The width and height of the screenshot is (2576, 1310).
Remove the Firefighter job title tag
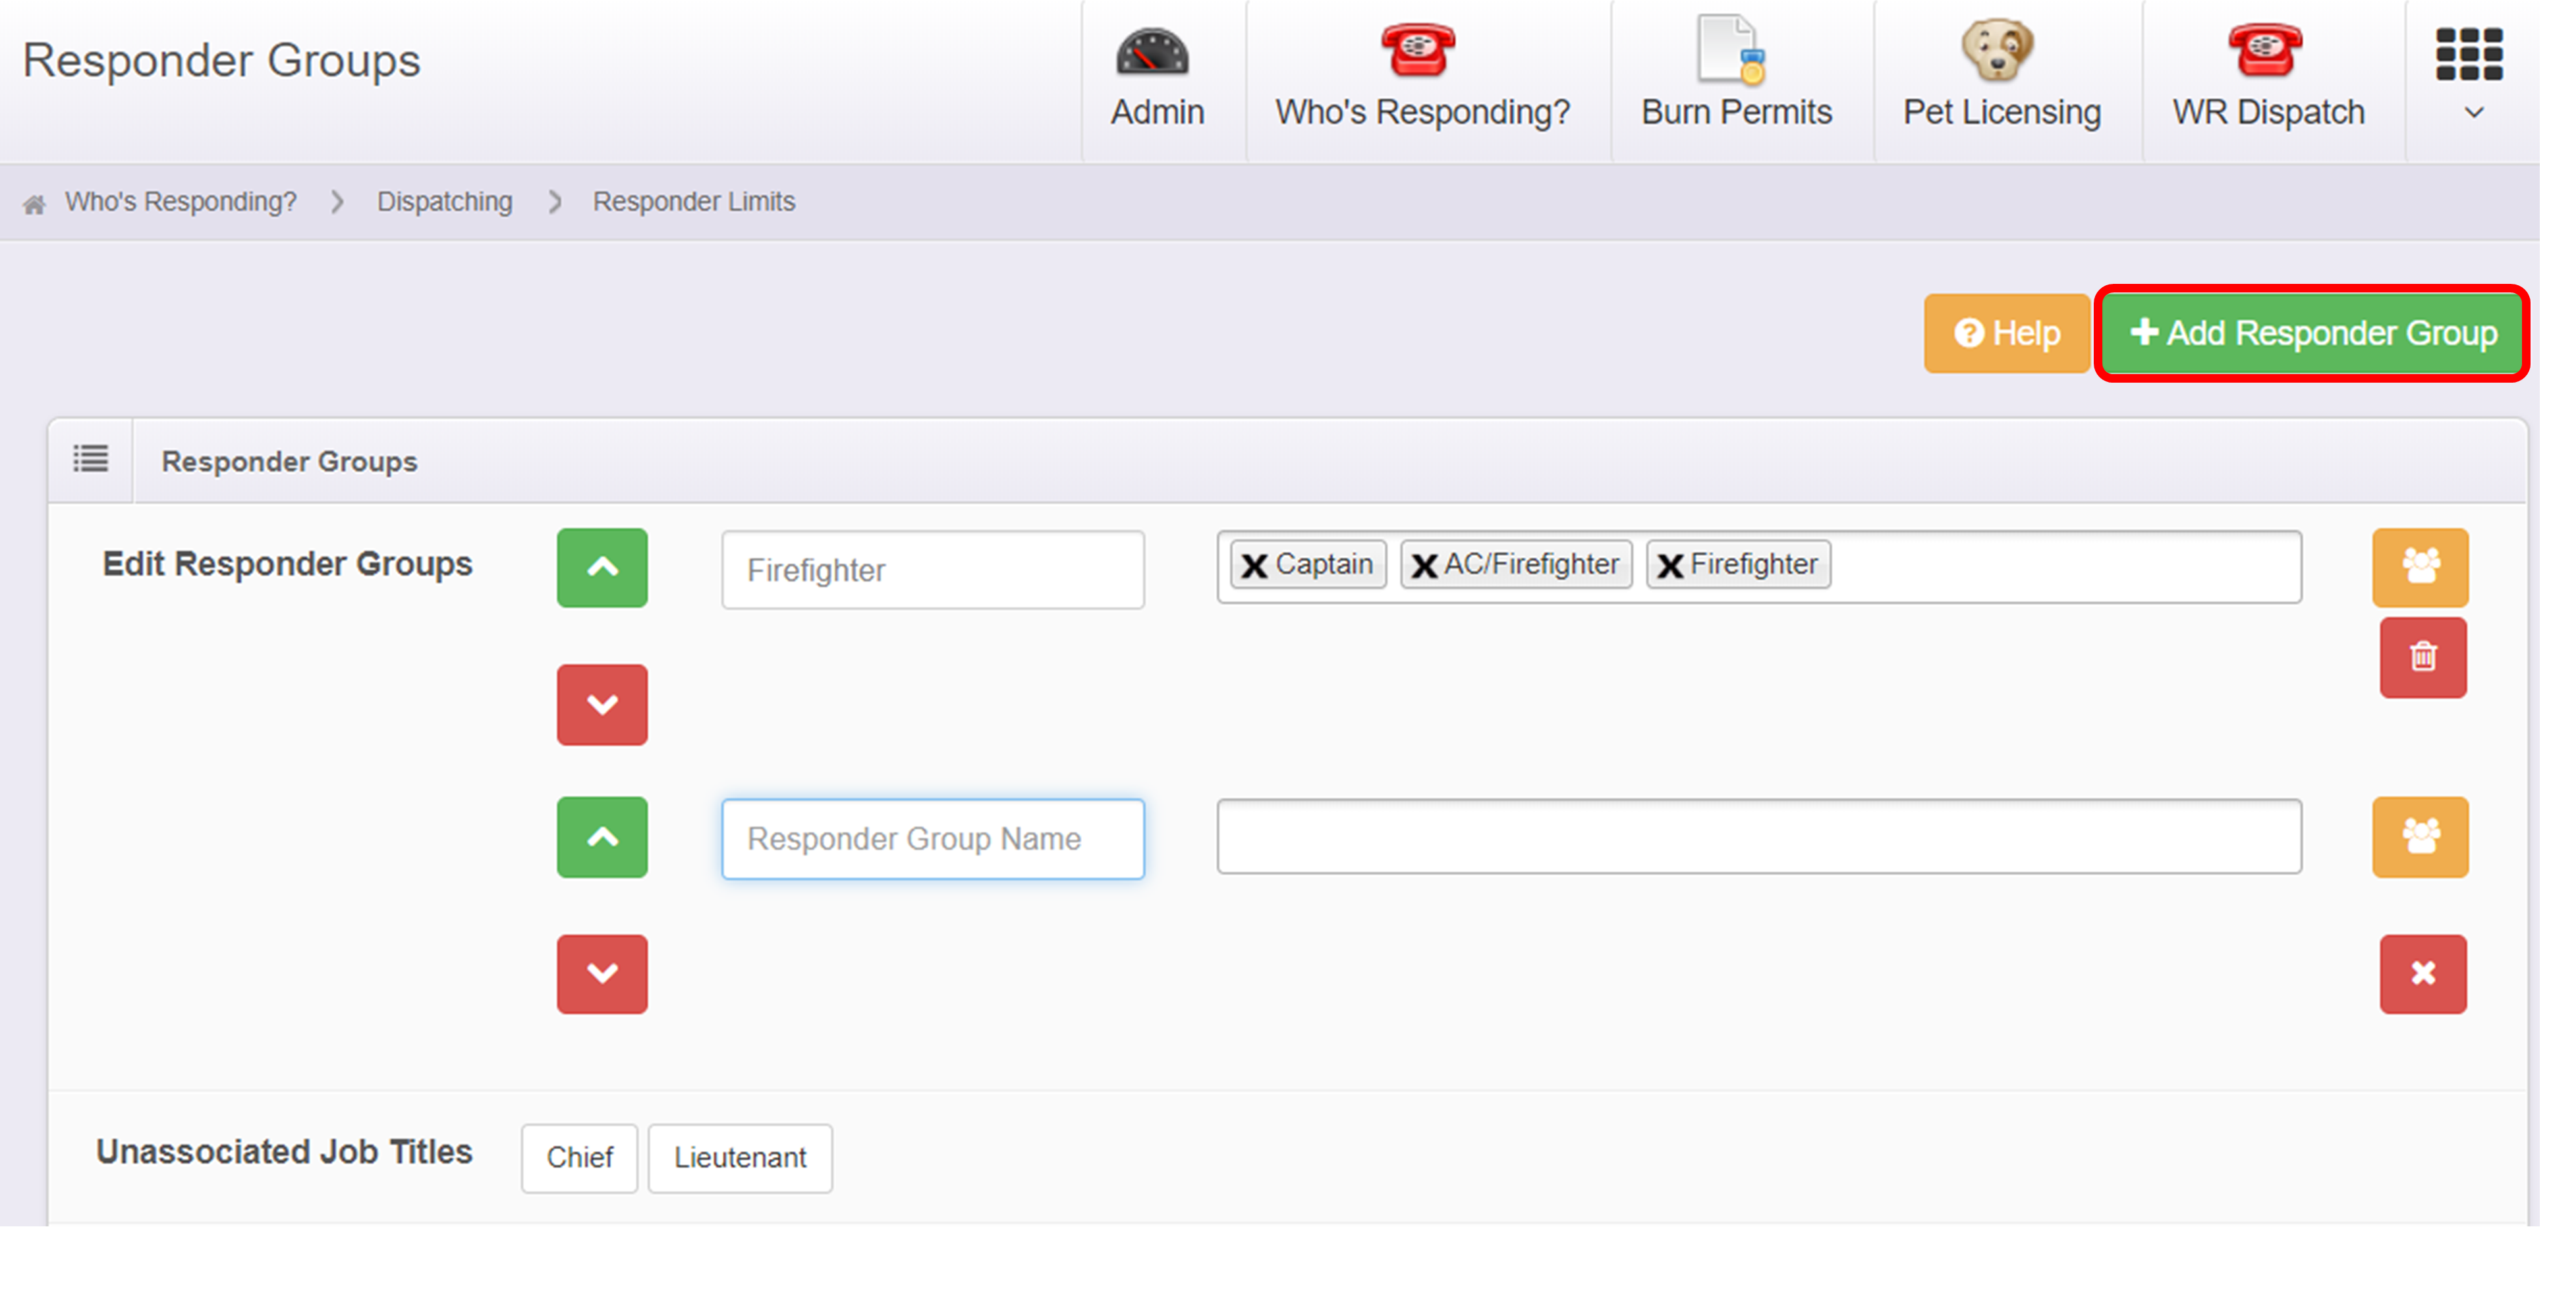1669,566
